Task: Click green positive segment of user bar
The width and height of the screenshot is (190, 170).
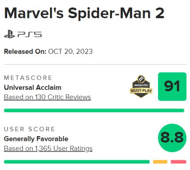Action: (77, 162)
